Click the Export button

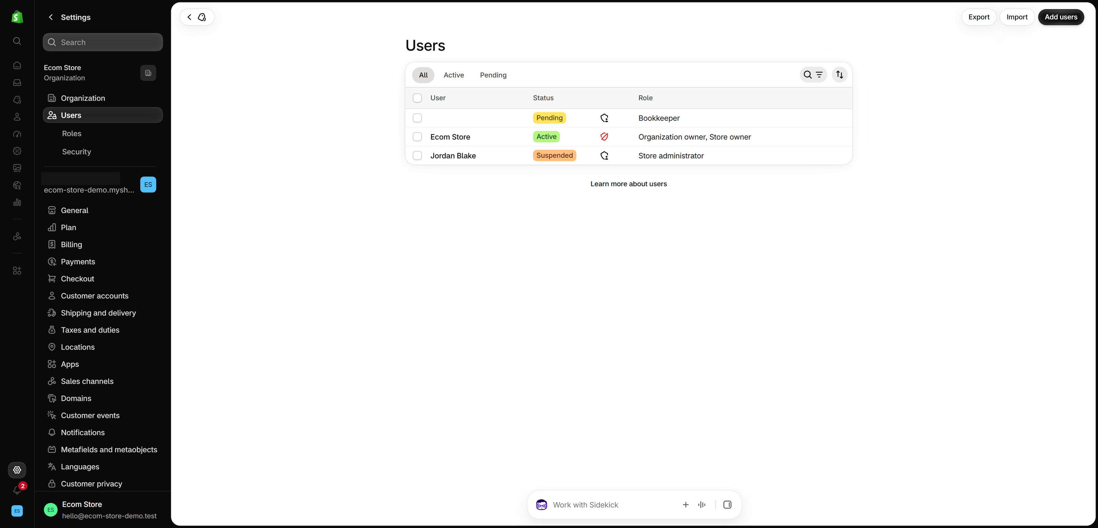979,17
